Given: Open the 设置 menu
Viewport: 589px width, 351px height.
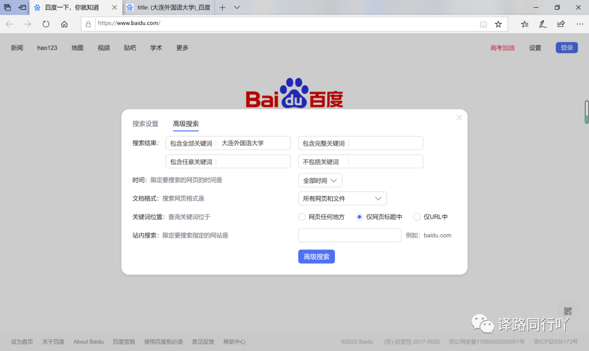Looking at the screenshot, I should point(536,47).
